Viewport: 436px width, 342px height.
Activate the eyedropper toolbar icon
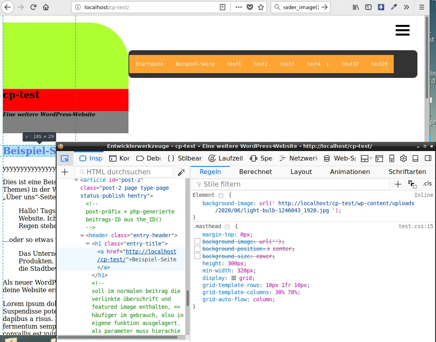click(394, 7)
